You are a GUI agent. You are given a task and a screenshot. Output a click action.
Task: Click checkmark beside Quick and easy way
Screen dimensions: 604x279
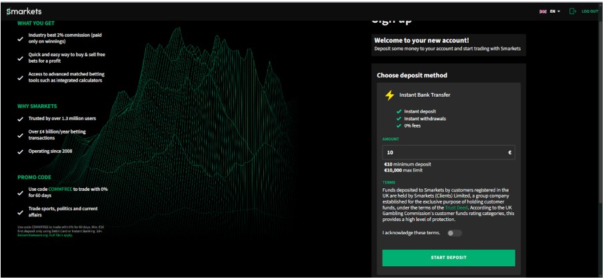click(x=21, y=58)
